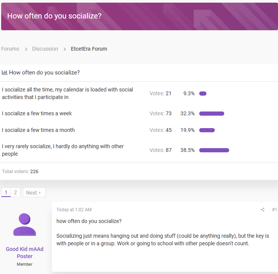Click the 19.9% poll result bar
The height and width of the screenshot is (274, 278).
click(x=207, y=130)
